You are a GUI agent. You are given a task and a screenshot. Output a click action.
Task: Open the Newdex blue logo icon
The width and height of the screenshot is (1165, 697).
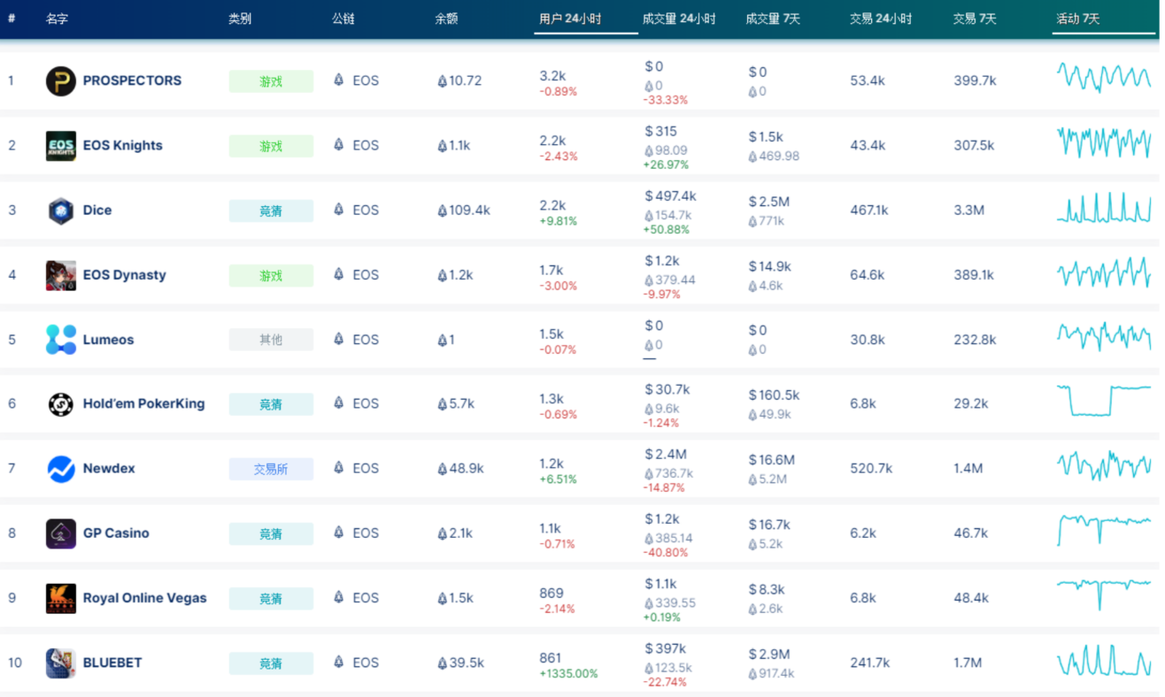pyautogui.click(x=61, y=469)
